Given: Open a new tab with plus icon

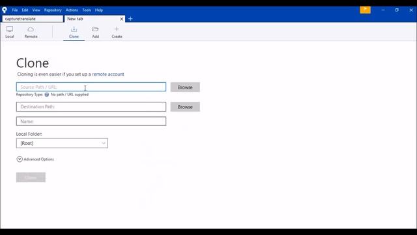Looking at the screenshot, I should pyautogui.click(x=130, y=19).
